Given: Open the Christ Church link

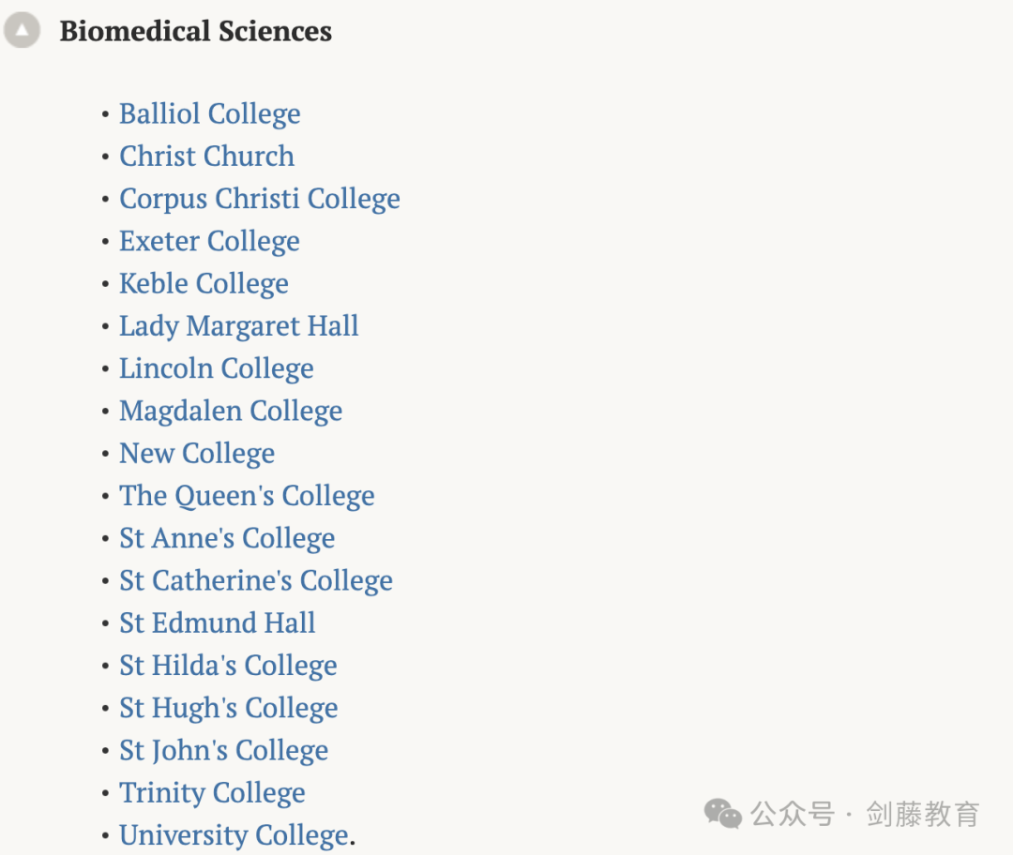Looking at the screenshot, I should [x=206, y=157].
